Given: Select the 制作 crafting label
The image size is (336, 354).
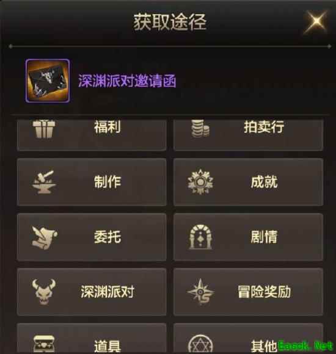Looking at the screenshot, I should (x=108, y=182).
